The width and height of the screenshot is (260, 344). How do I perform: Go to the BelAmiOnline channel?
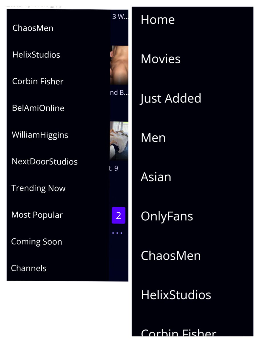click(x=38, y=108)
